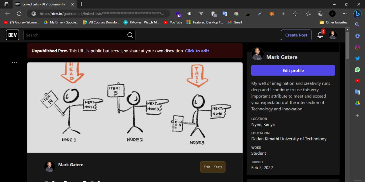This screenshot has width=365, height=182.
Task: Open the FMovies bookmark
Action: coord(141,22)
